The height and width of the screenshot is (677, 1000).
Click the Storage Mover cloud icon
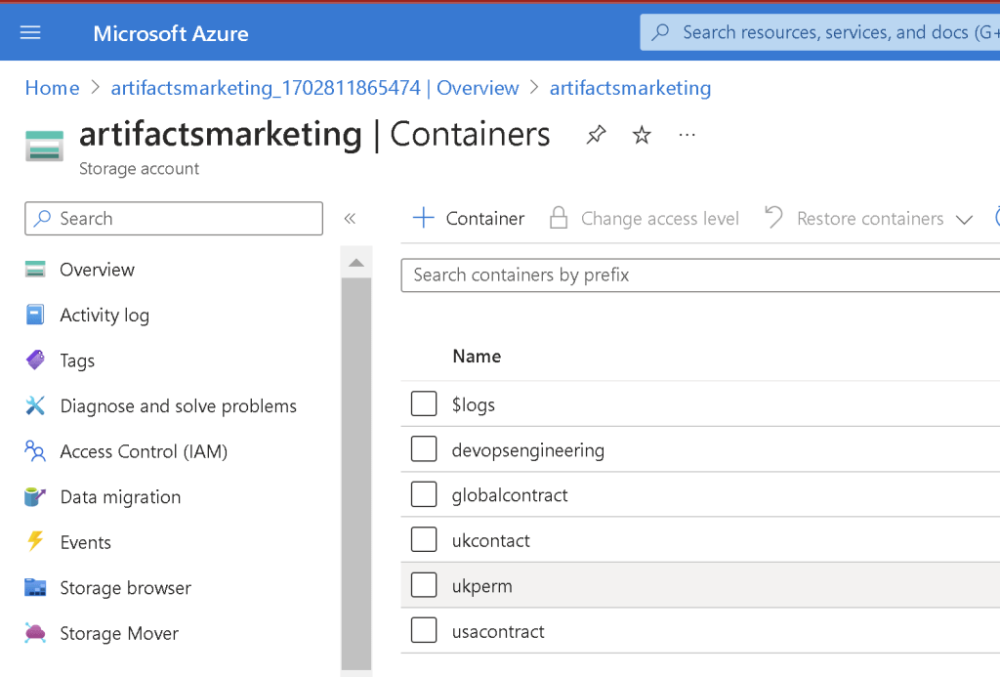click(35, 632)
